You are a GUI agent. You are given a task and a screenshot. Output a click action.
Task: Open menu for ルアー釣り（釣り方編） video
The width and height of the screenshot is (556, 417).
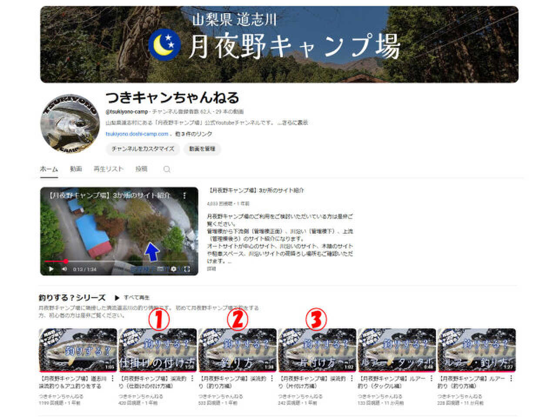click(x=511, y=379)
